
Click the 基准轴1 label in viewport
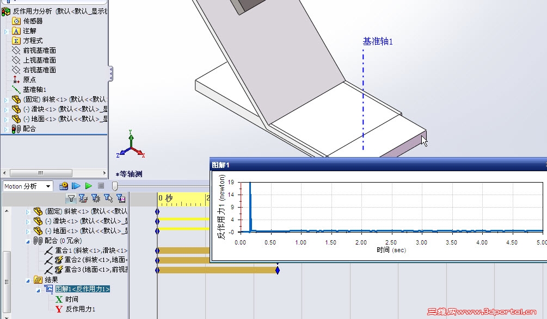pyautogui.click(x=378, y=41)
